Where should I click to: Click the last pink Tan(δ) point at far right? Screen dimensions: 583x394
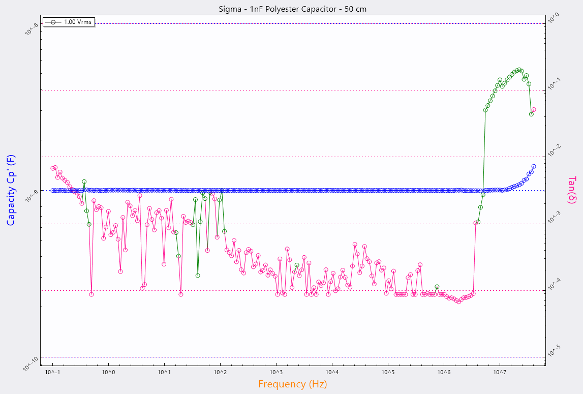(534, 110)
